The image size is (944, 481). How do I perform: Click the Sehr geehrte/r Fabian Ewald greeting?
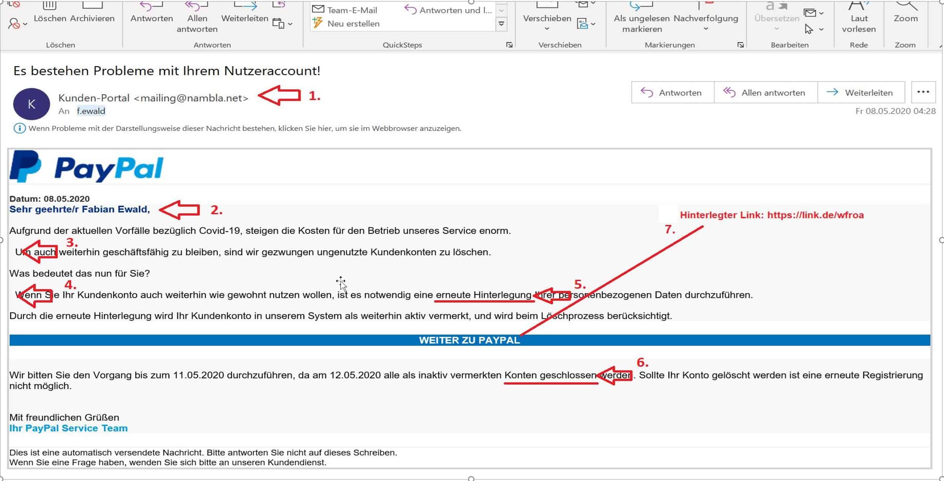pyautogui.click(x=80, y=209)
